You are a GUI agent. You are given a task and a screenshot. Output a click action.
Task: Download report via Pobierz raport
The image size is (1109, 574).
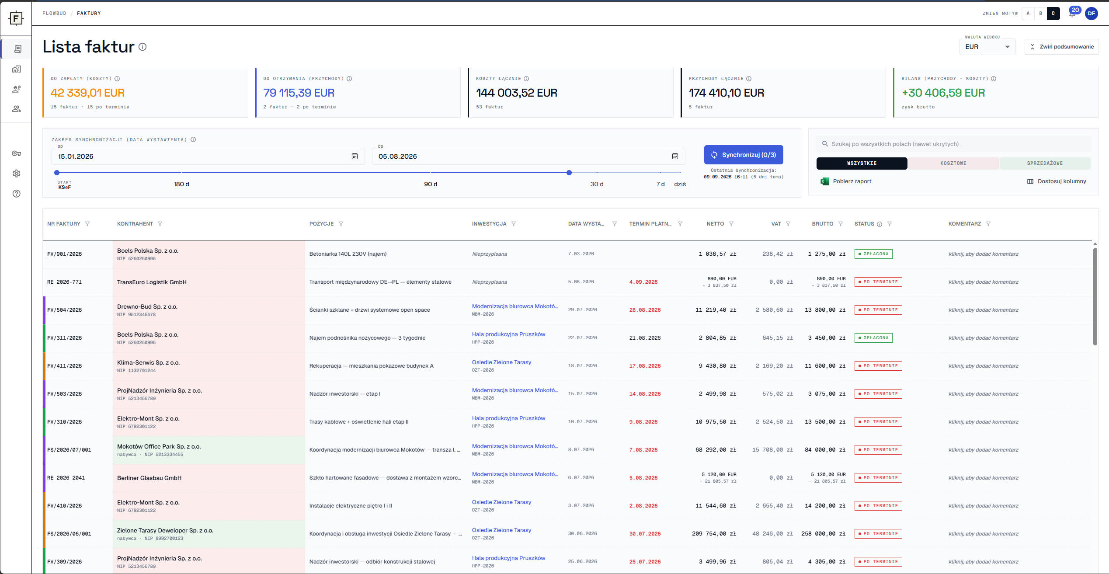pyautogui.click(x=846, y=181)
